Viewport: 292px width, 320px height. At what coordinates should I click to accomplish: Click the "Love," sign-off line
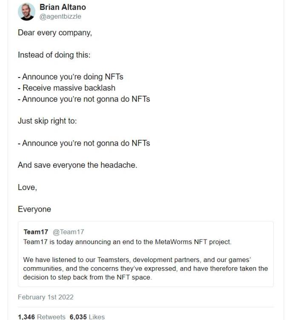pyautogui.click(x=27, y=187)
